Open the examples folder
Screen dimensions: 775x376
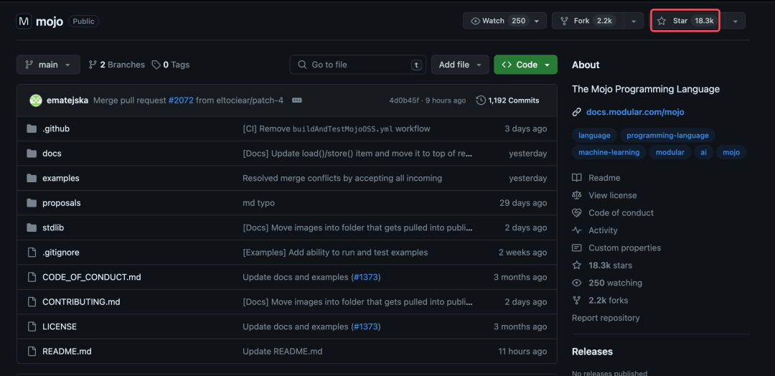tap(61, 179)
